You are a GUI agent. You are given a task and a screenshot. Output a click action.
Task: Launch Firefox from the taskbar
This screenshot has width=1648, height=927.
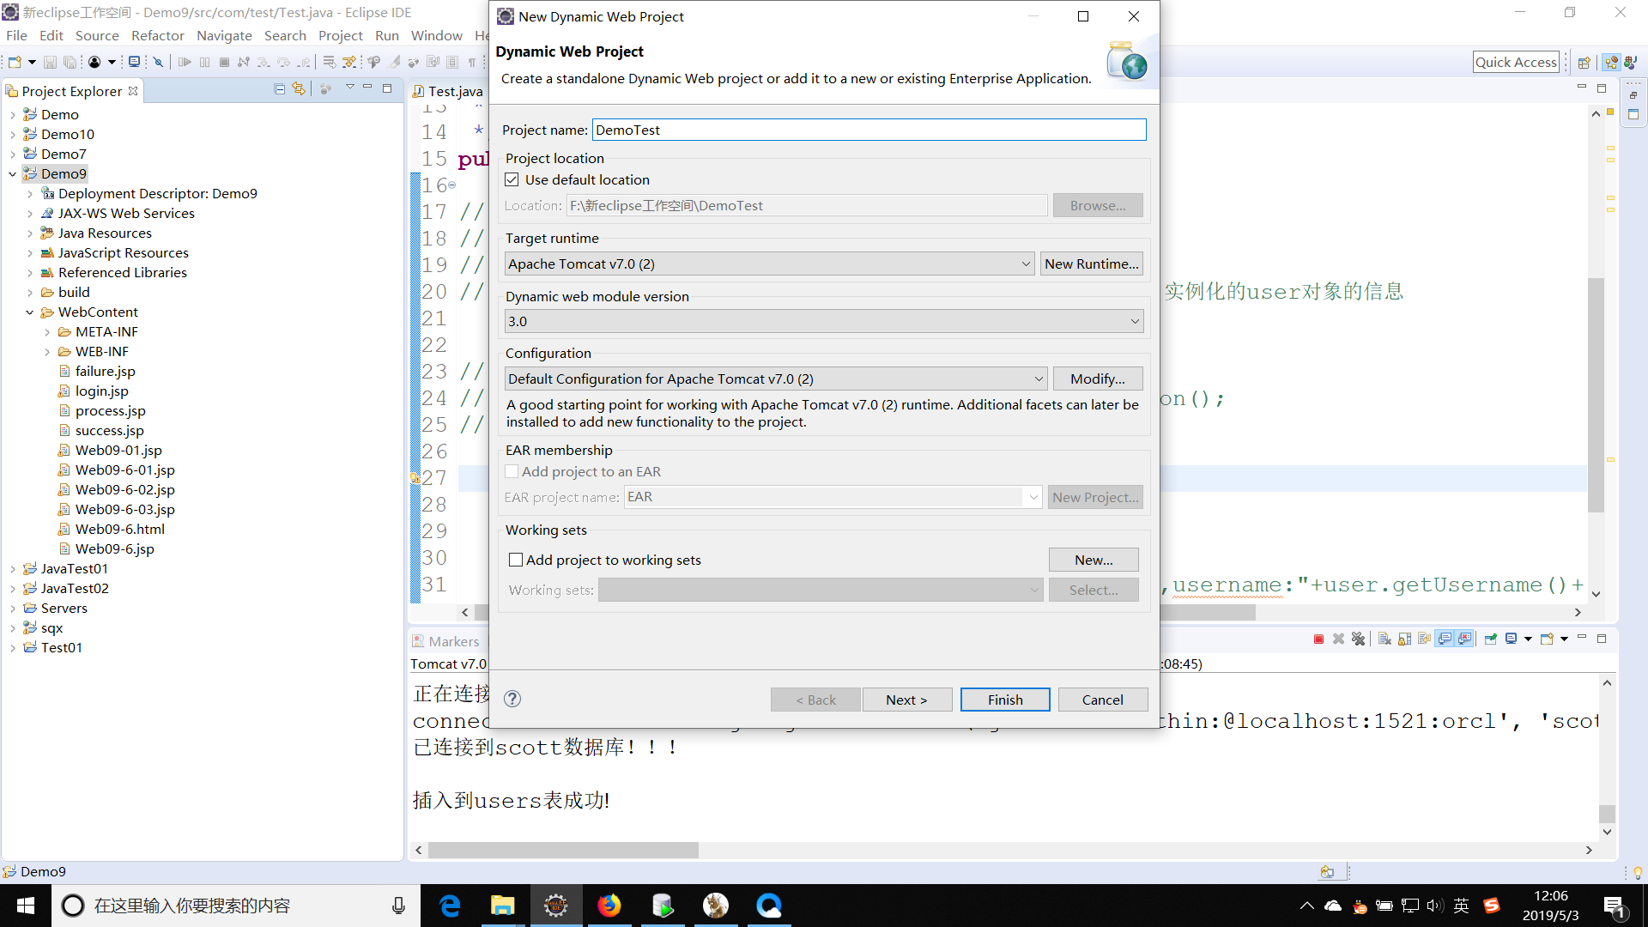[609, 906]
